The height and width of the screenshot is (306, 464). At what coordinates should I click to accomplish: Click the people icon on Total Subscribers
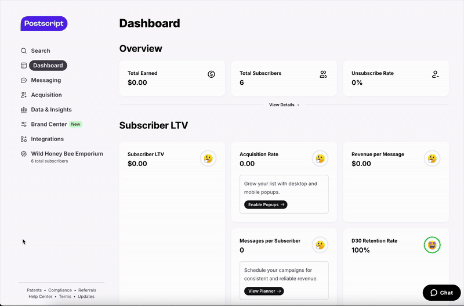pyautogui.click(x=323, y=74)
